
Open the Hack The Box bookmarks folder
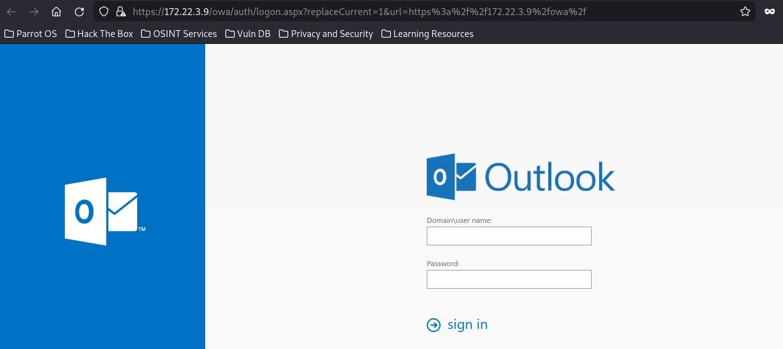point(99,34)
